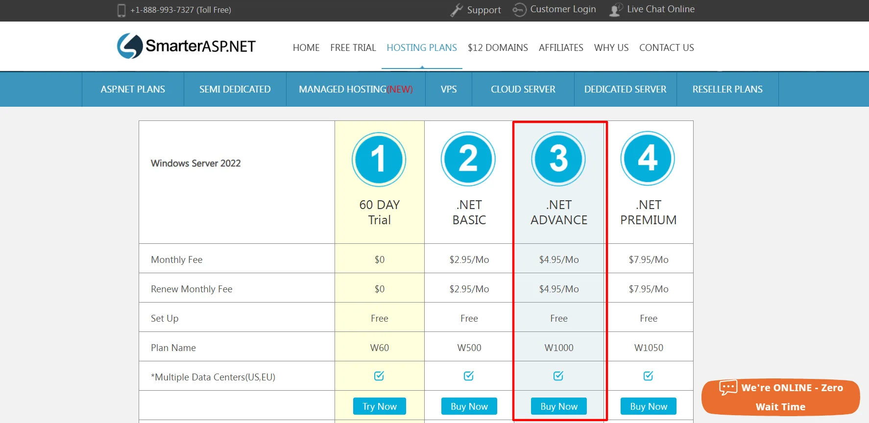Click the data centers checkmark in the .NET Advance column
Image resolution: width=869 pixels, height=423 pixels.
(x=558, y=376)
